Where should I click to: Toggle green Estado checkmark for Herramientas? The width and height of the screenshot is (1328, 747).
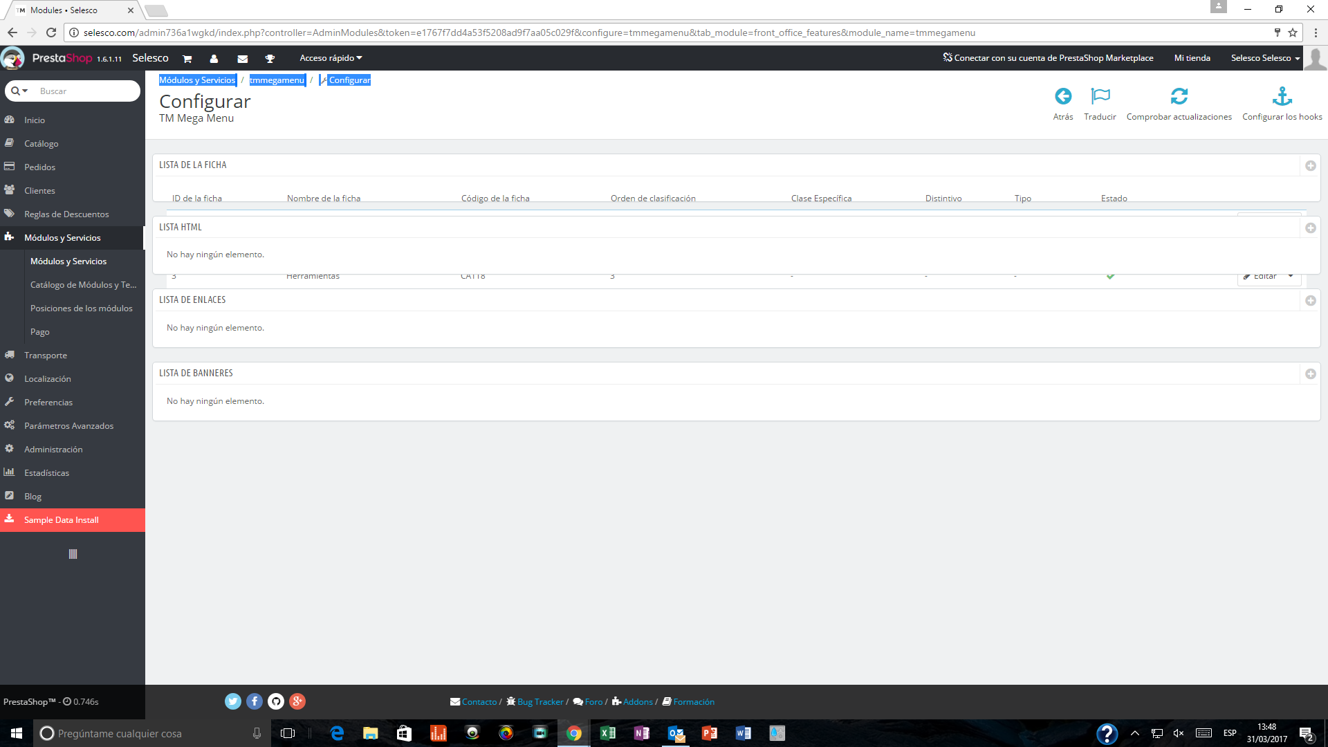pos(1110,277)
